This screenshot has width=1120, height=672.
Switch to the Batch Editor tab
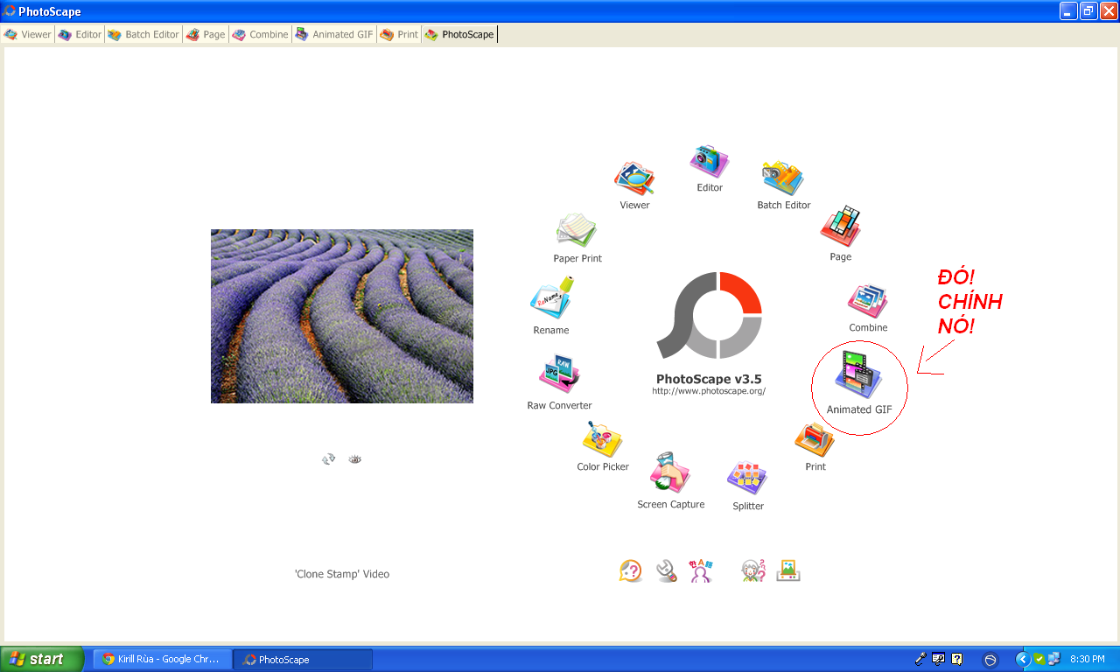click(x=143, y=34)
